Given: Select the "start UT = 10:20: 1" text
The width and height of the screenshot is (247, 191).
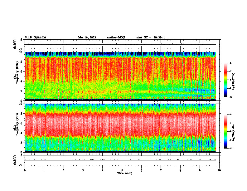Looking at the screenshot, I should pyautogui.click(x=151, y=37).
